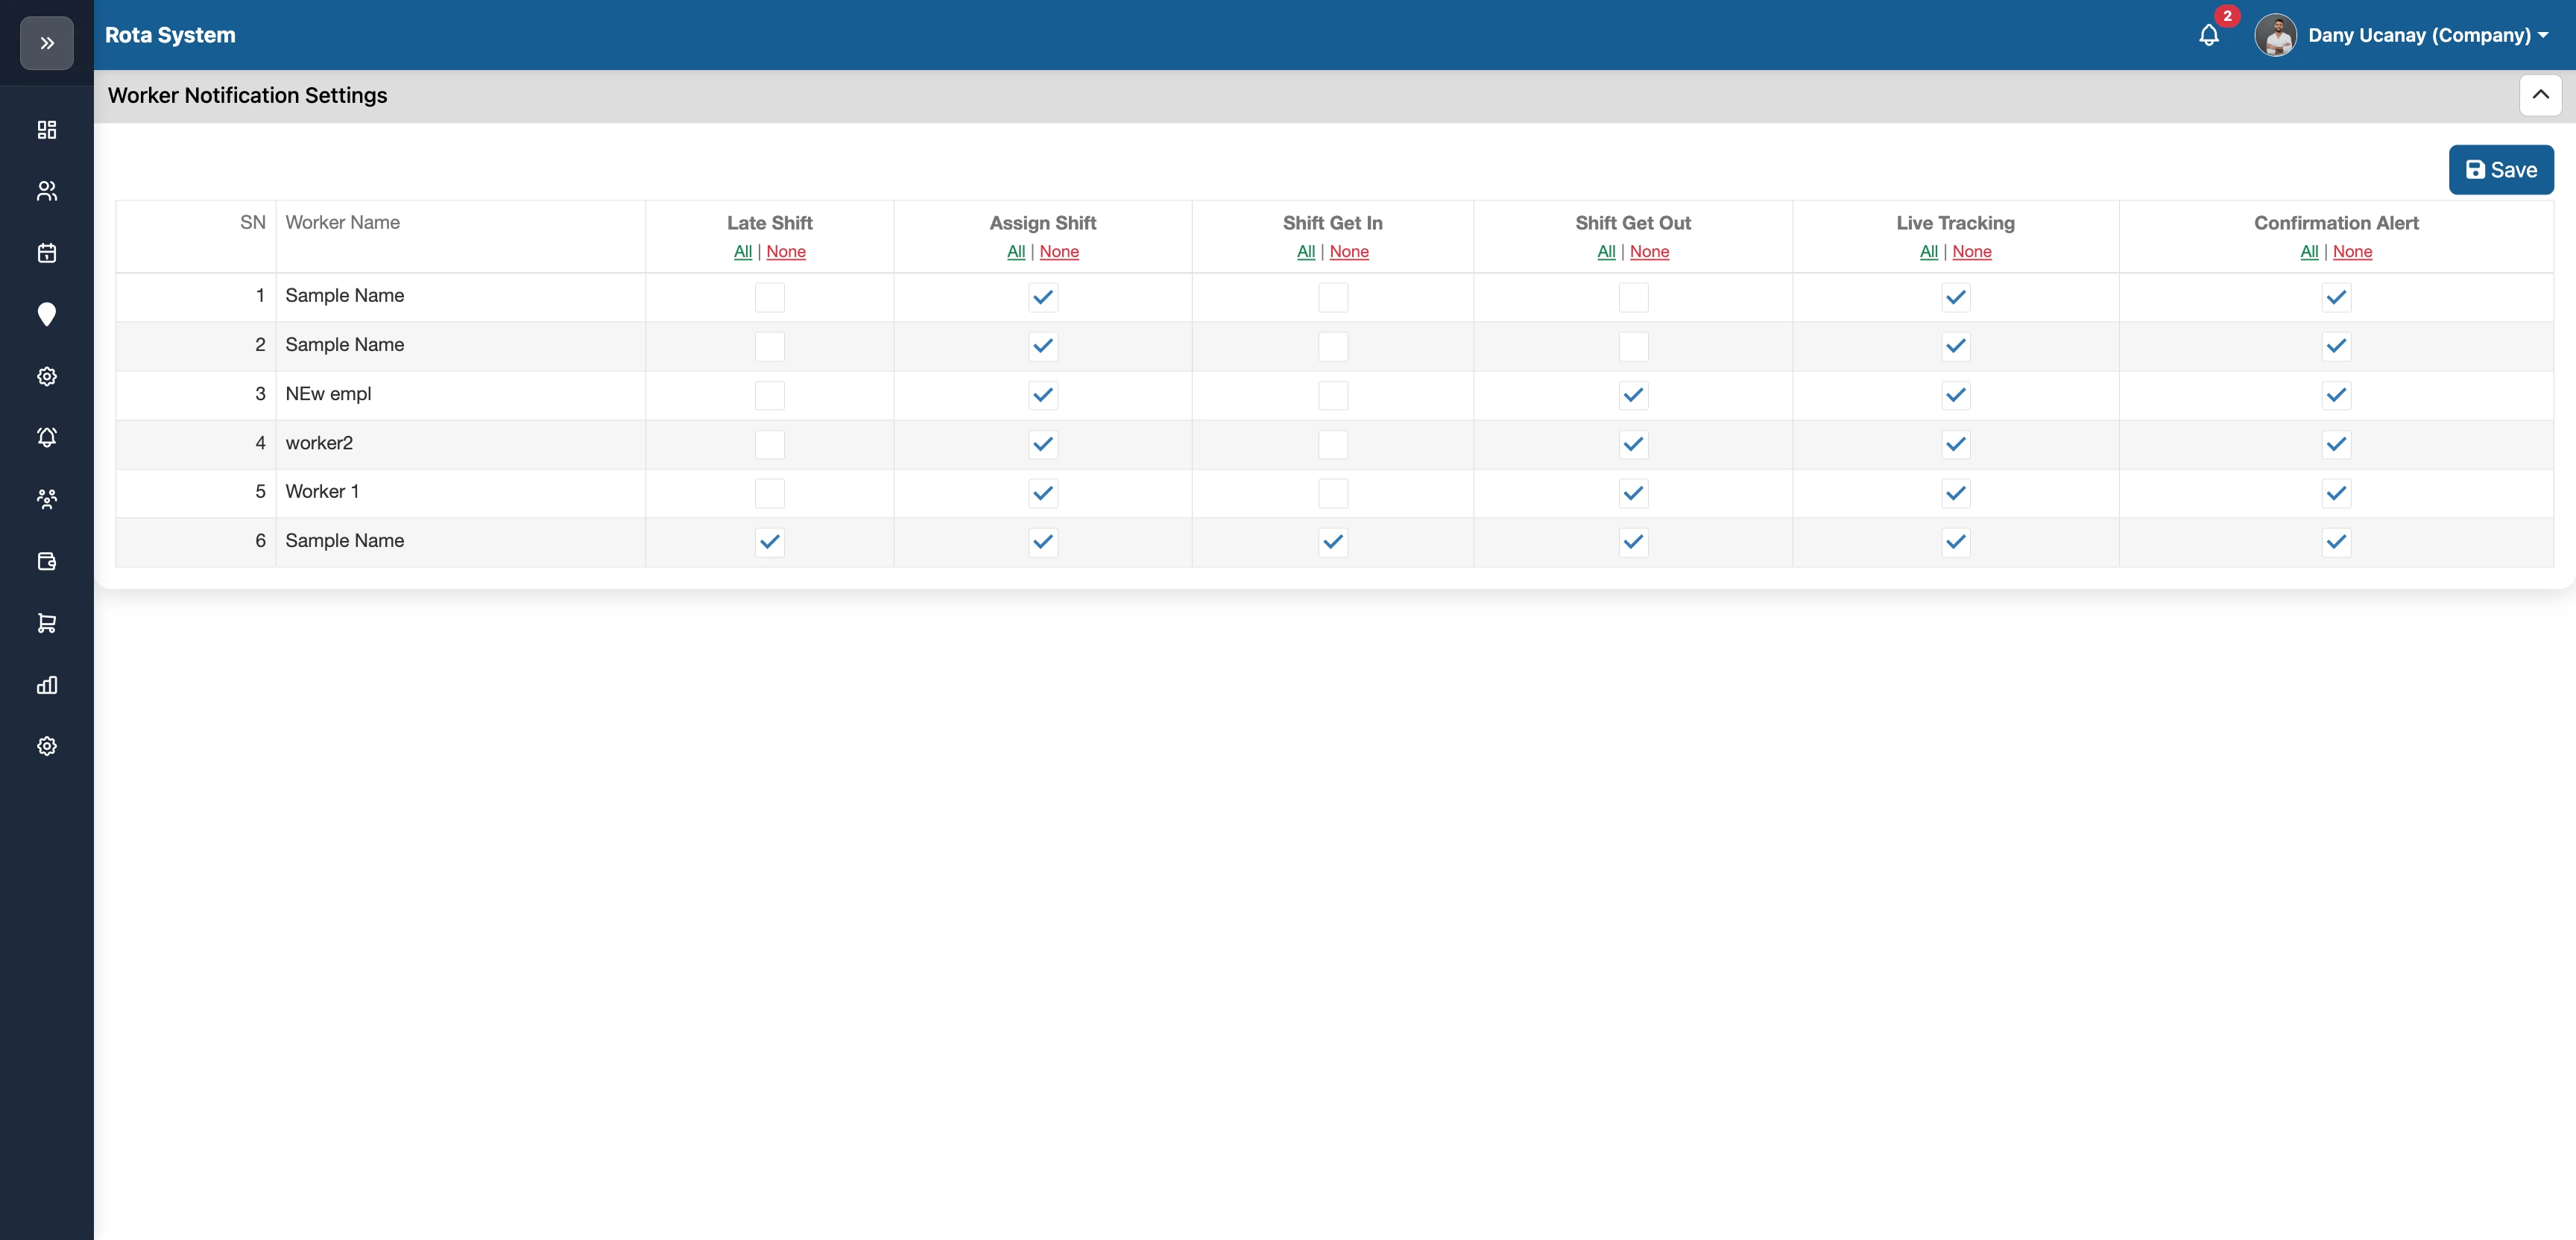
Task: Open the wallet icon in sidebar
Action: pos(46,561)
